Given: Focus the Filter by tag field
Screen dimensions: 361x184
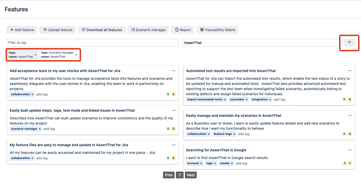Looking at the screenshot, I should pyautogui.click(x=93, y=43).
